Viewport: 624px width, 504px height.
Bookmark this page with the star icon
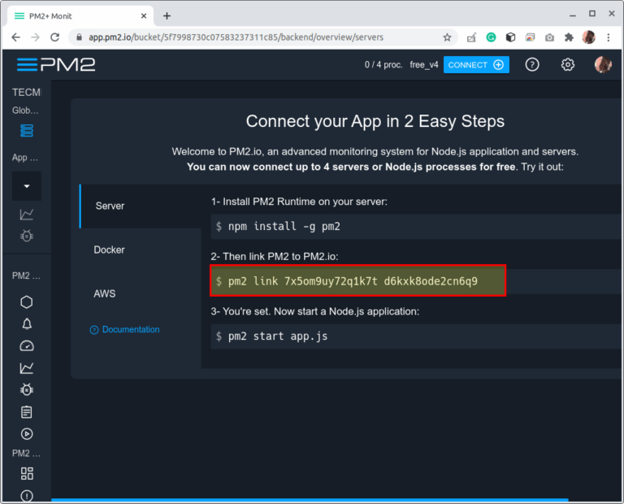[x=447, y=37]
